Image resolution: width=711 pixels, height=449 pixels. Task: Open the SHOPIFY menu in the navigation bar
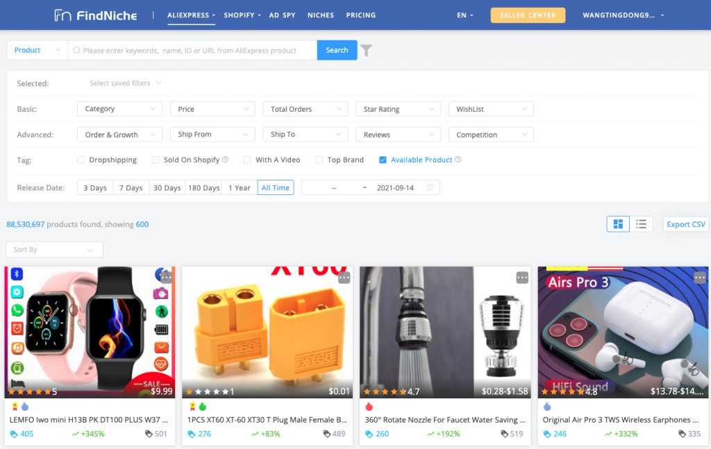coord(240,15)
